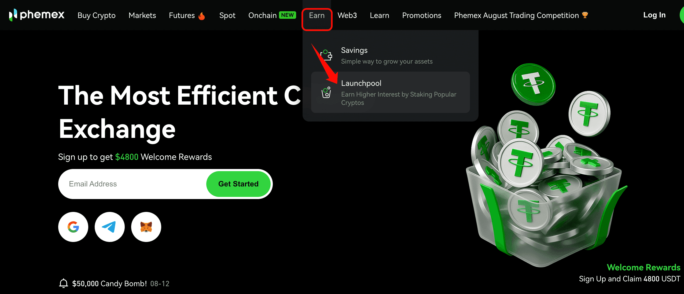Click the notification bell icon
The height and width of the screenshot is (294, 684).
coord(64,283)
